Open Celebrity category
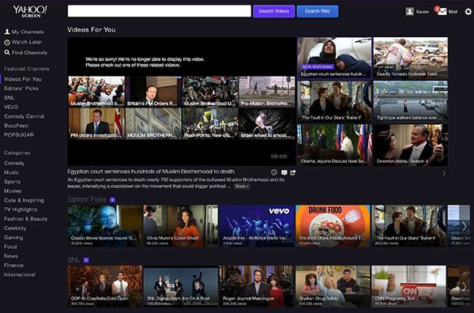474x313 pixels. (15, 228)
